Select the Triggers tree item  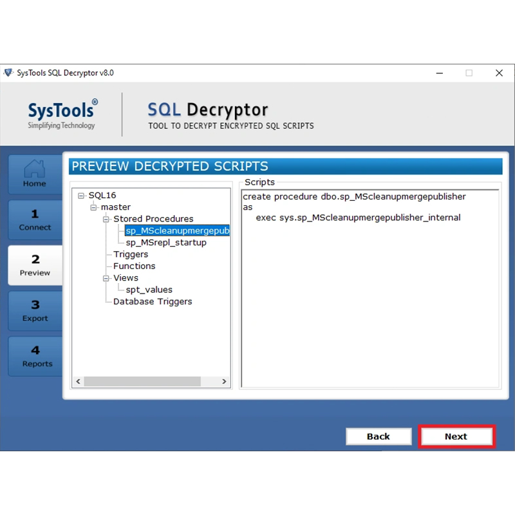131,254
